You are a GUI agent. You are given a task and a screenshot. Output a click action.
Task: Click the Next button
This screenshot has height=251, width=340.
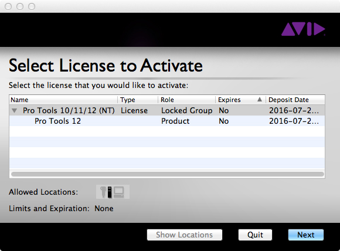[x=306, y=235]
